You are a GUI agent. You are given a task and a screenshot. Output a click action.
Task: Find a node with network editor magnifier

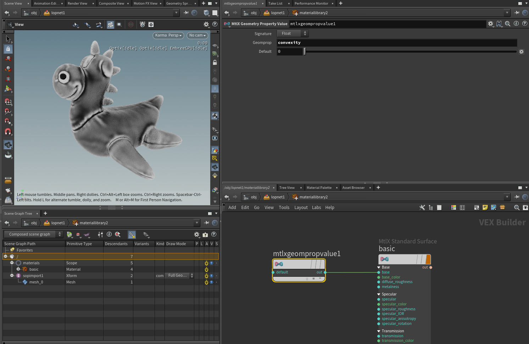(517, 208)
